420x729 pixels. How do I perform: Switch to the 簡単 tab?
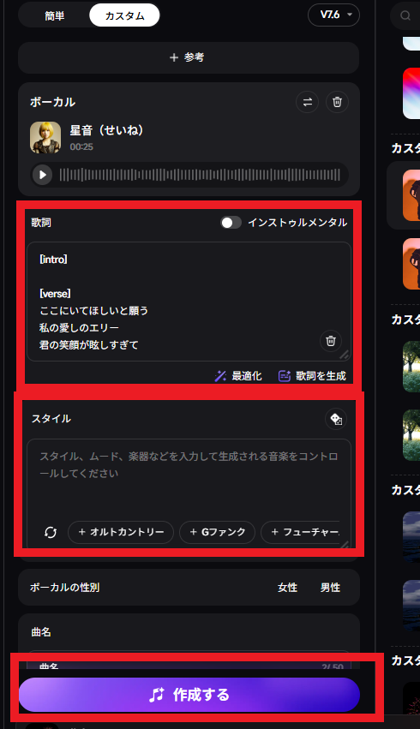click(54, 15)
